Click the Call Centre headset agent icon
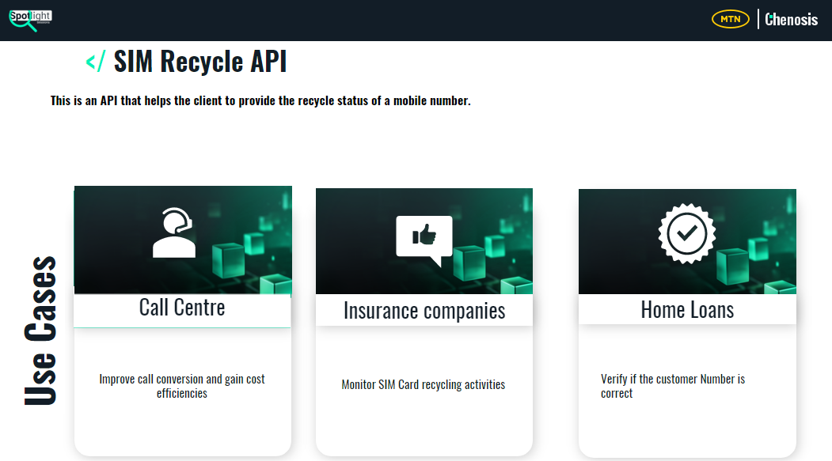 point(174,232)
